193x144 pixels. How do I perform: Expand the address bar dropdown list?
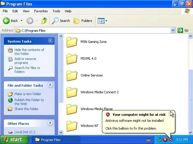pyautogui.click(x=173, y=30)
